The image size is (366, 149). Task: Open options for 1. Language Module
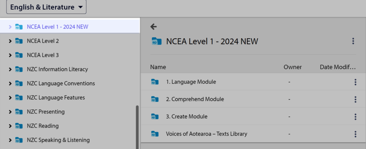point(355,82)
